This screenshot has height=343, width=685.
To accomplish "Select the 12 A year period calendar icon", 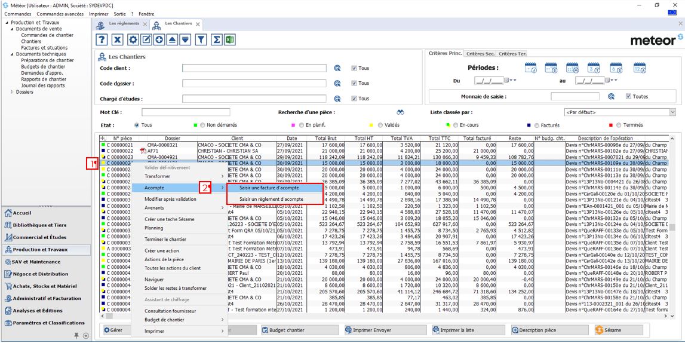I will pos(640,68).
